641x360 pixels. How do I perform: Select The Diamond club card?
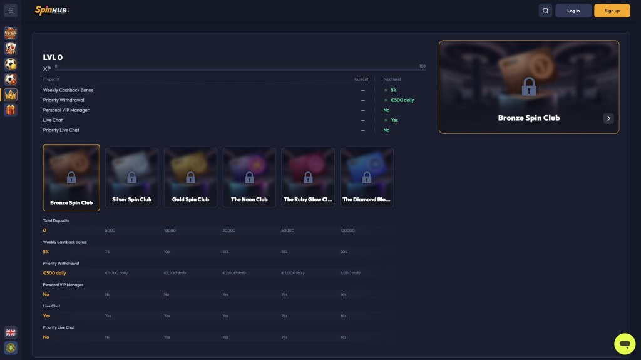pos(367,177)
